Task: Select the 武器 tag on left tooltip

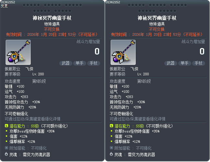Action: coord(66,63)
